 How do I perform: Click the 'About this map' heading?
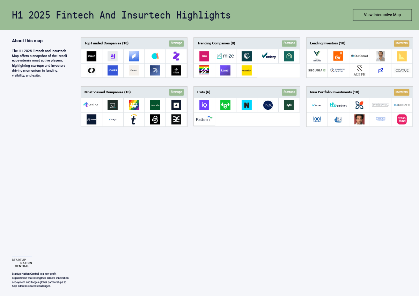27,41
